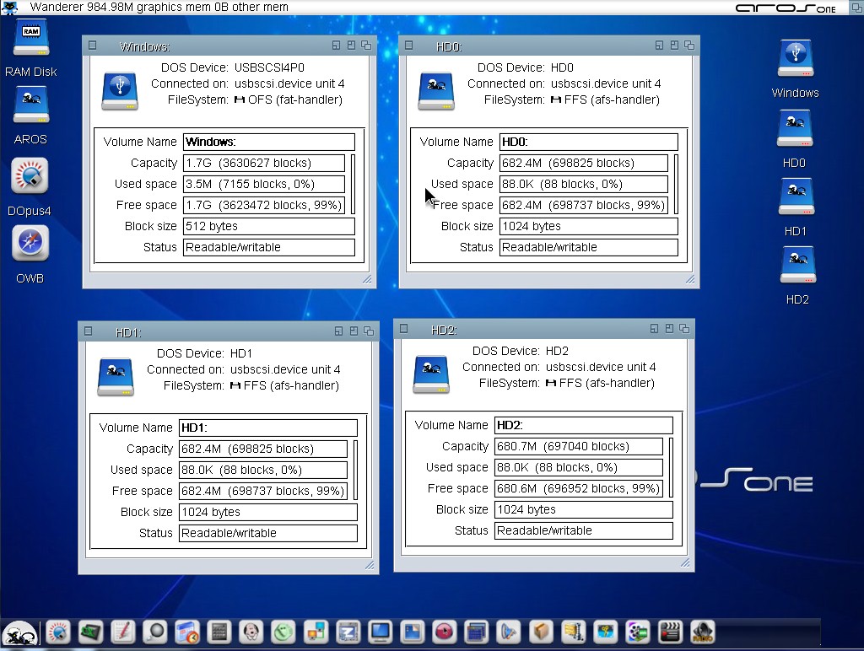Image resolution: width=864 pixels, height=651 pixels.
Task: Click the Volume Name field showing Windows:
Action: pos(268,142)
